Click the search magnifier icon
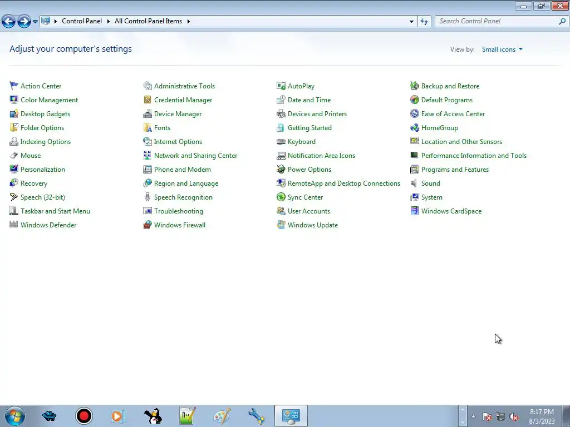 pyautogui.click(x=562, y=22)
